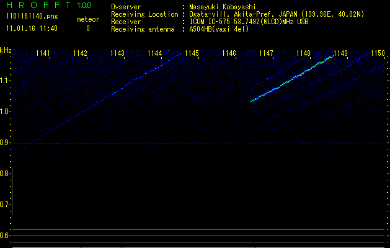Click the observer name Masayuki Kobayashi

(x=223, y=7)
